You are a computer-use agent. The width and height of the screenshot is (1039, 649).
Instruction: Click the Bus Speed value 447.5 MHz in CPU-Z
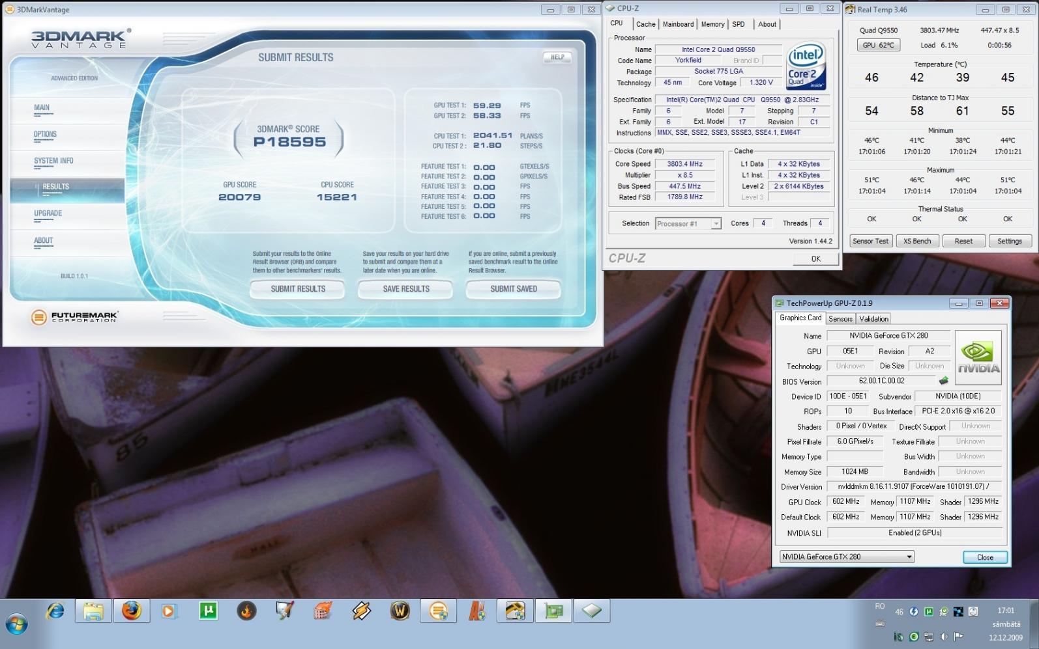[685, 186]
